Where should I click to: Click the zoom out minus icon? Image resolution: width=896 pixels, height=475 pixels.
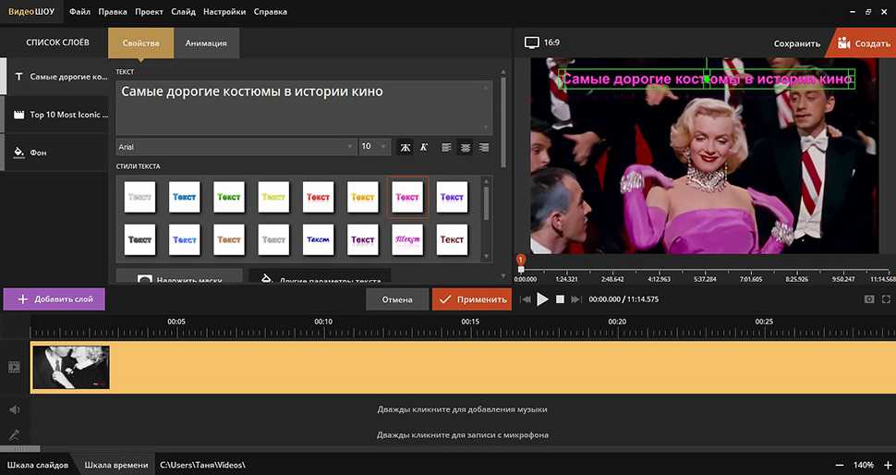point(839,465)
